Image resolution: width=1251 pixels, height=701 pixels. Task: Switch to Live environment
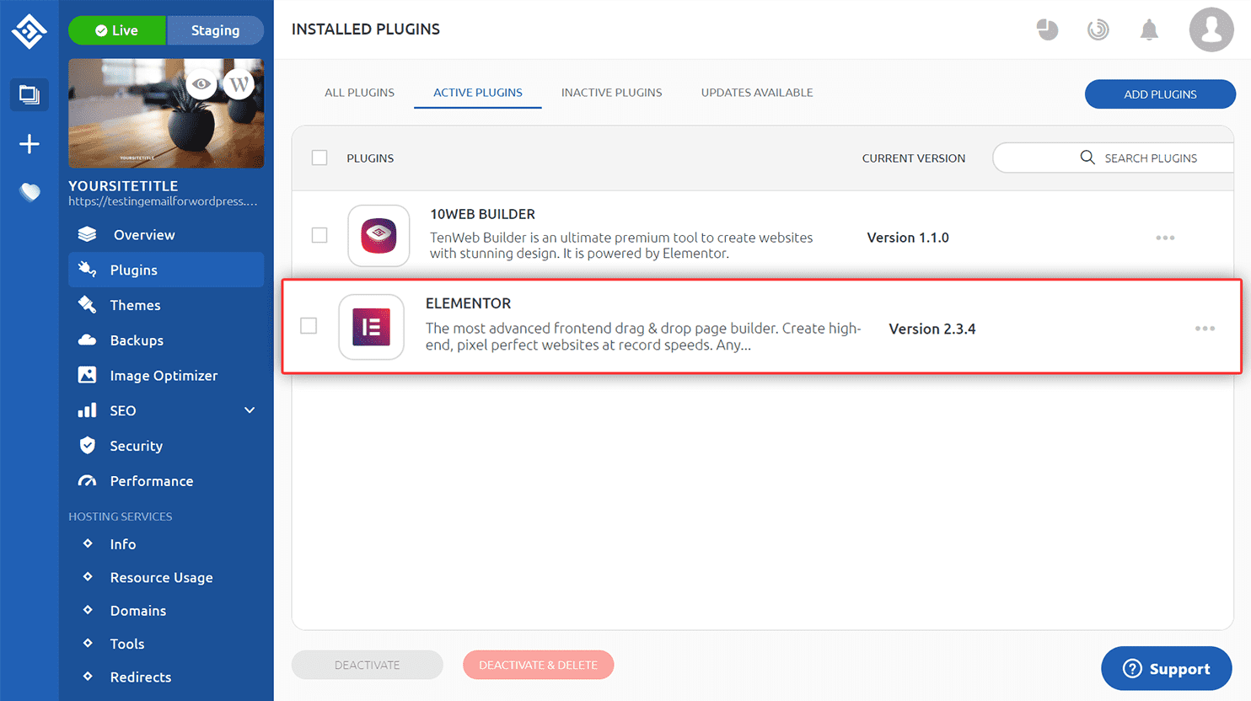click(117, 30)
